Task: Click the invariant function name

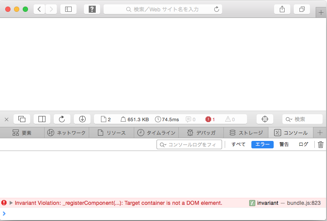Action: point(268,203)
